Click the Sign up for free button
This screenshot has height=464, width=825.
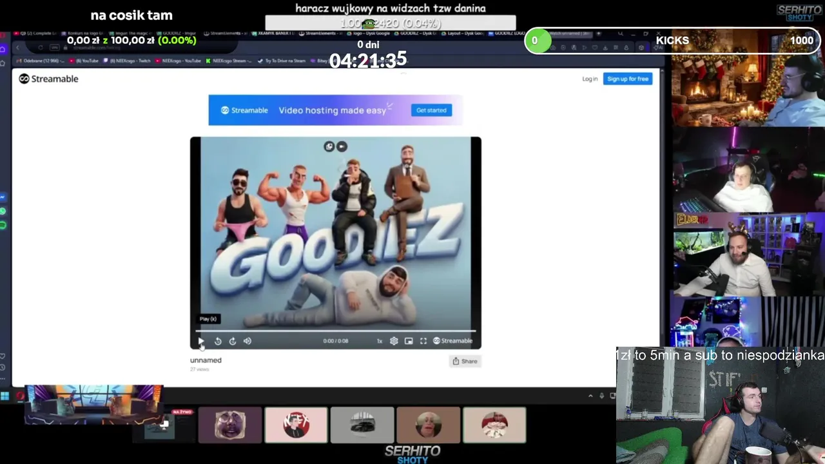628,79
